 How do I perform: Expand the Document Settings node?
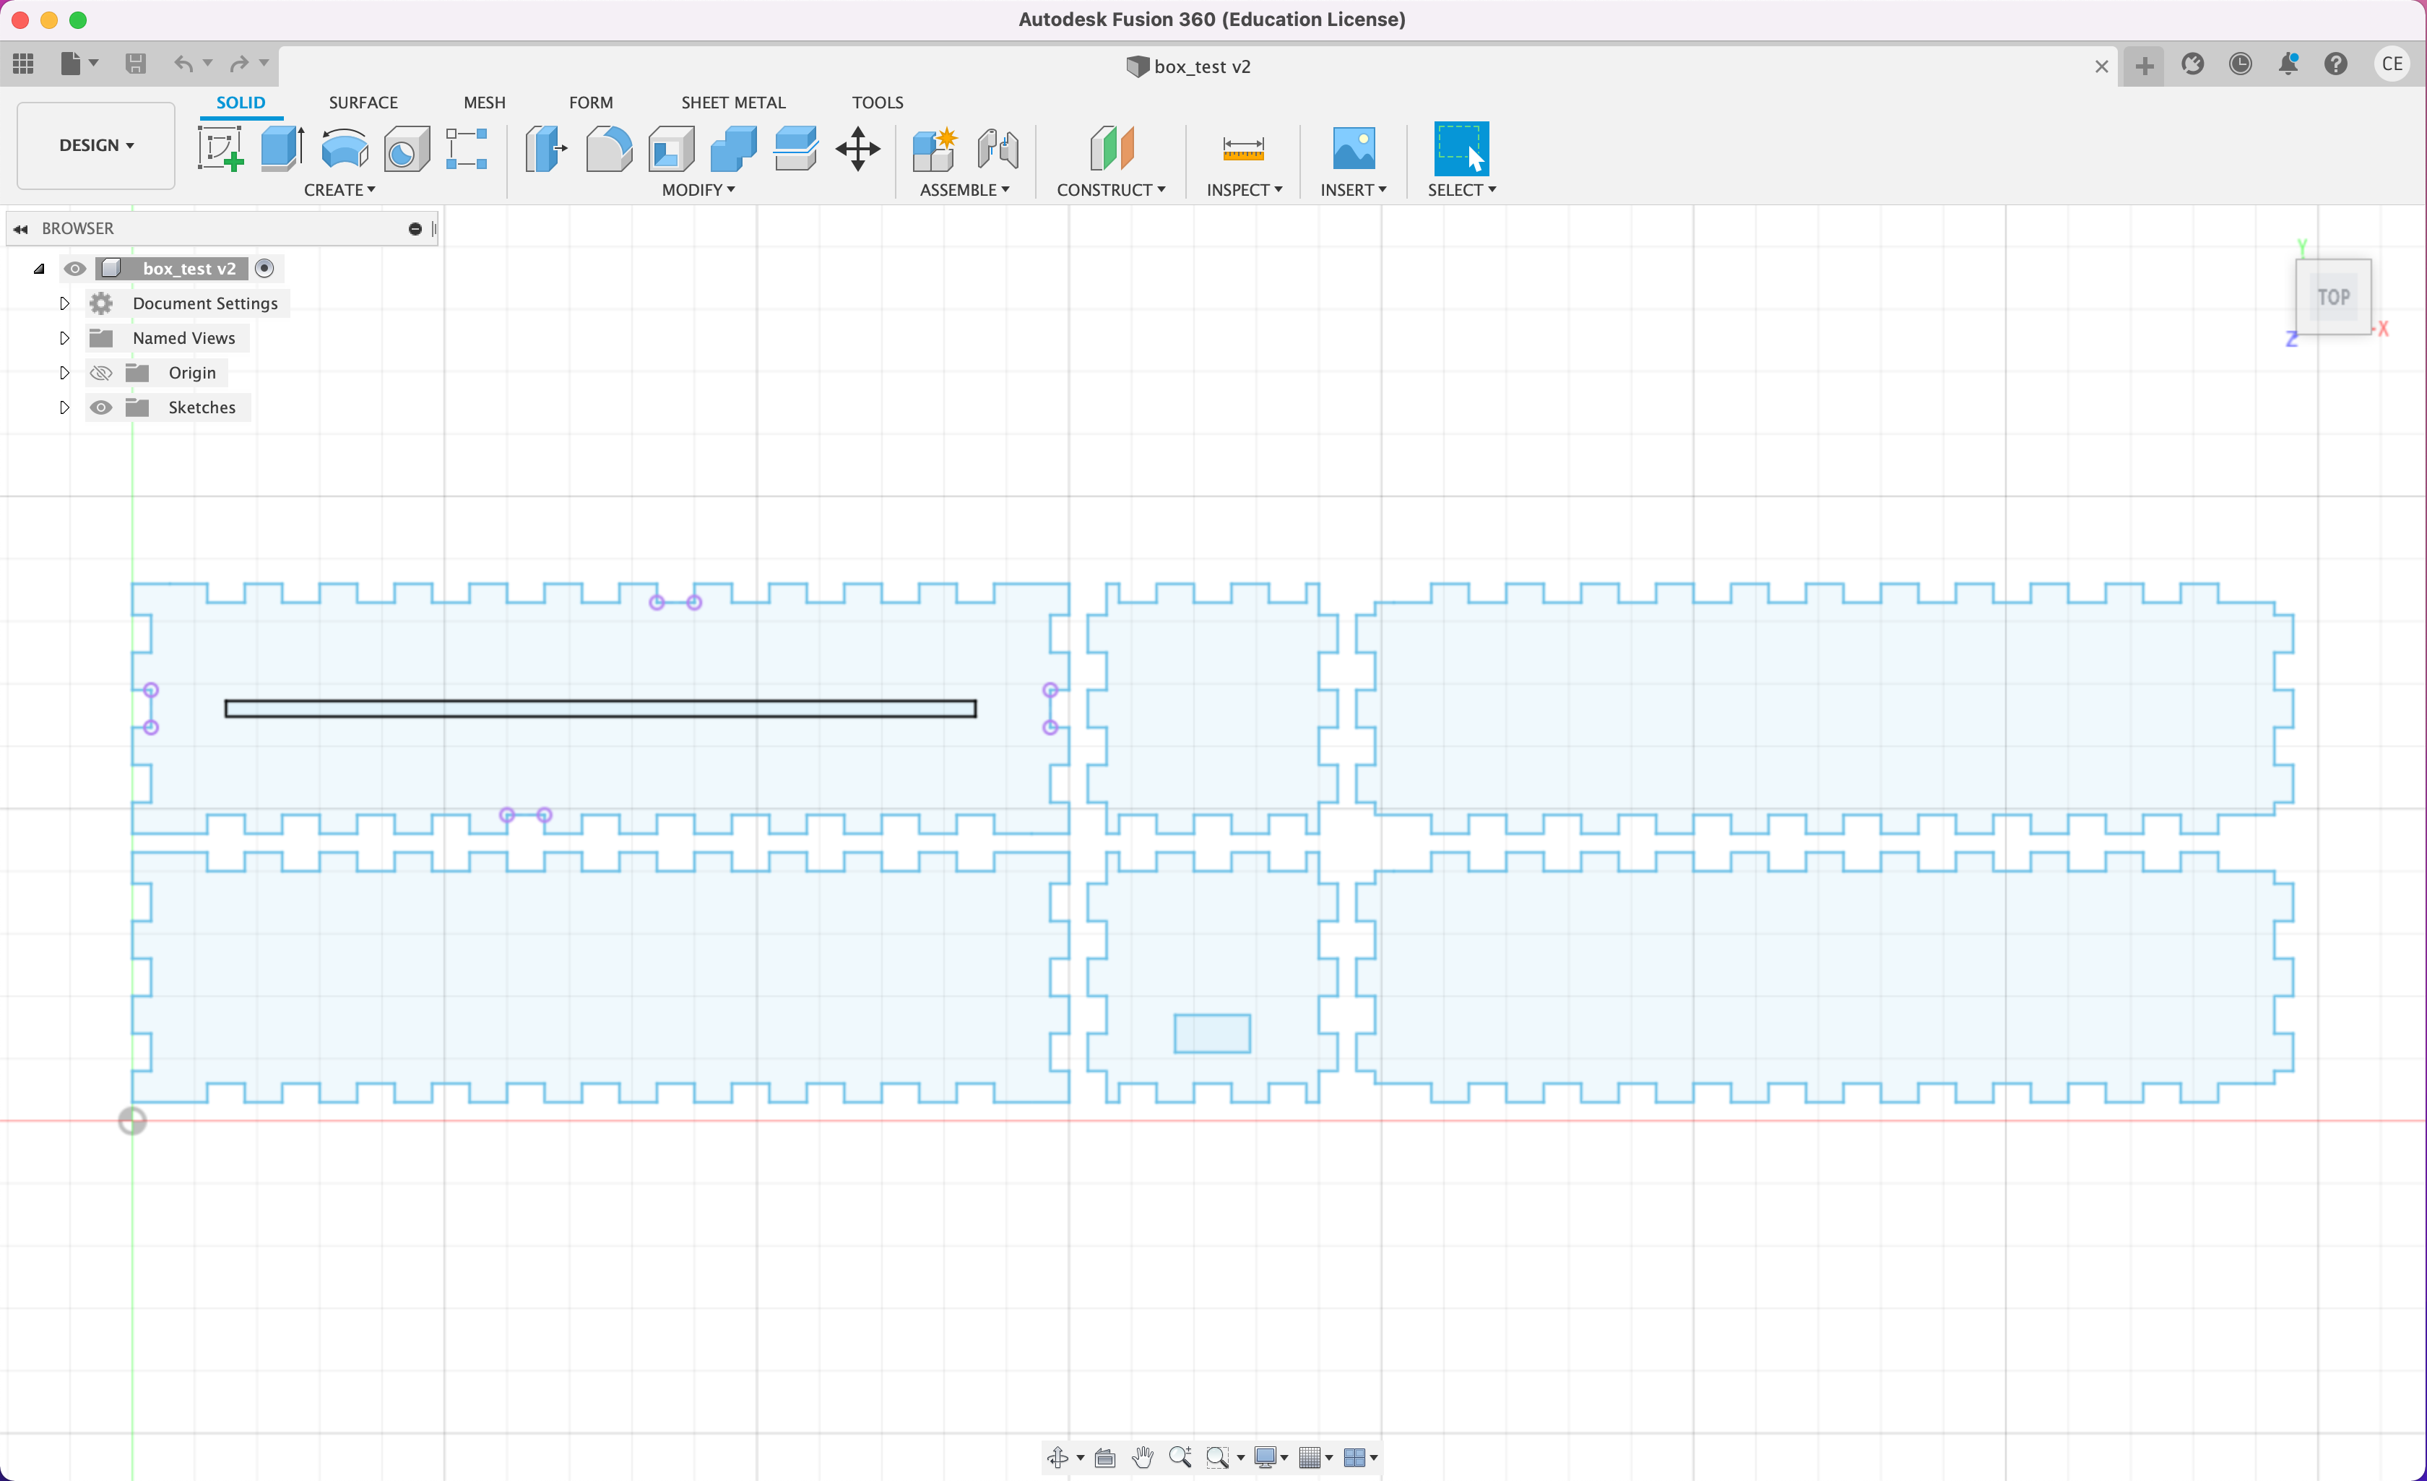tap(65, 303)
